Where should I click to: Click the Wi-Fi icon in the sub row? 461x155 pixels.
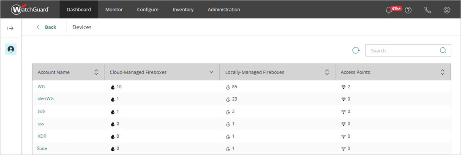[x=343, y=112]
